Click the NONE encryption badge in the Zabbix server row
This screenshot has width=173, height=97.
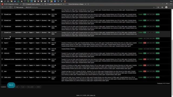tap(157, 77)
